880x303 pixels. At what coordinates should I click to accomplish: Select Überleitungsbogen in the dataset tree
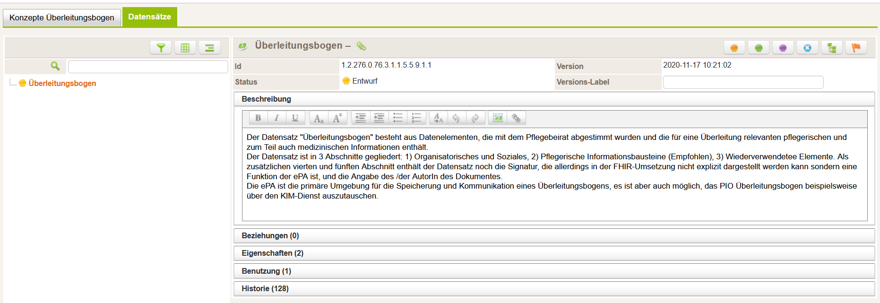[62, 83]
